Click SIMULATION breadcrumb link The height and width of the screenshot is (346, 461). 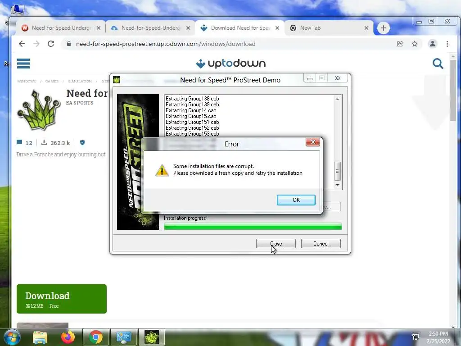coord(80,81)
